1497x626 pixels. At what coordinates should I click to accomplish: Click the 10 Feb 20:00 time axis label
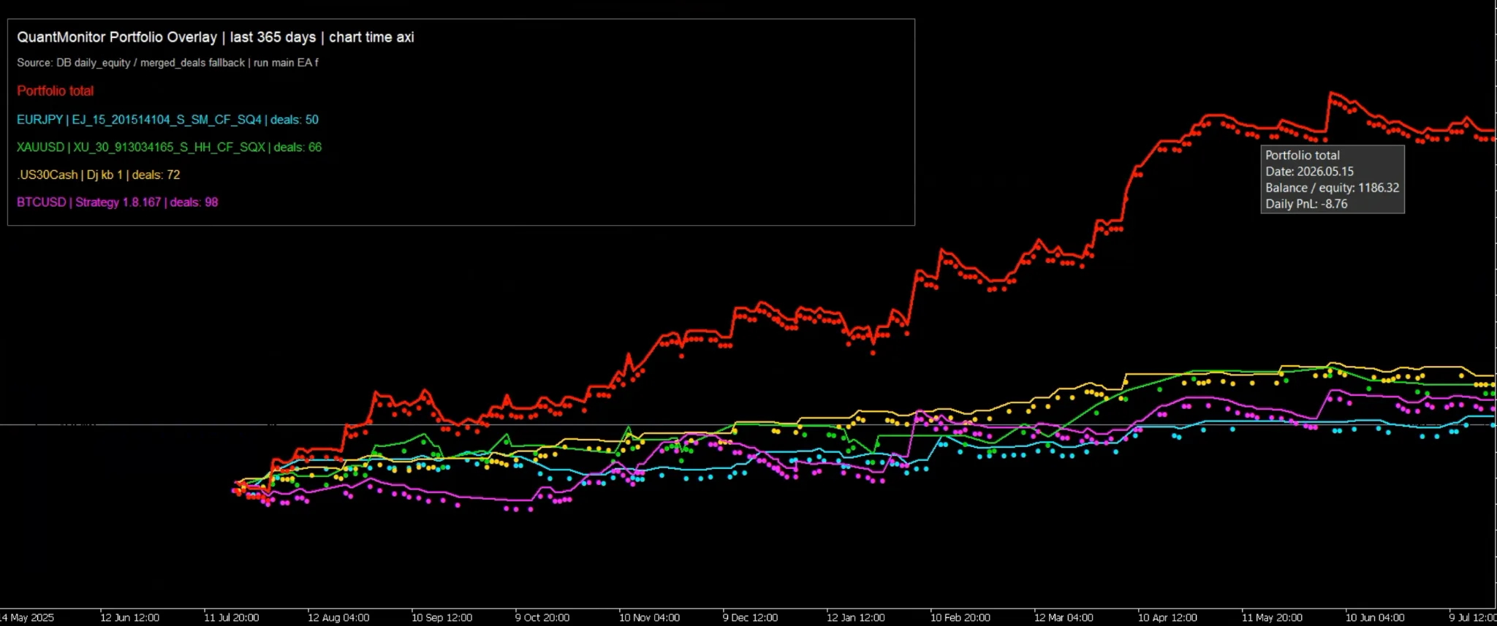[960, 618]
